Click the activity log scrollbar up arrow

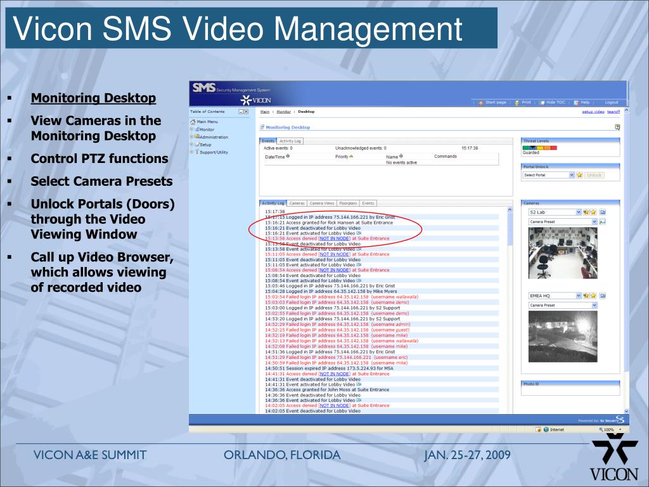click(510, 210)
